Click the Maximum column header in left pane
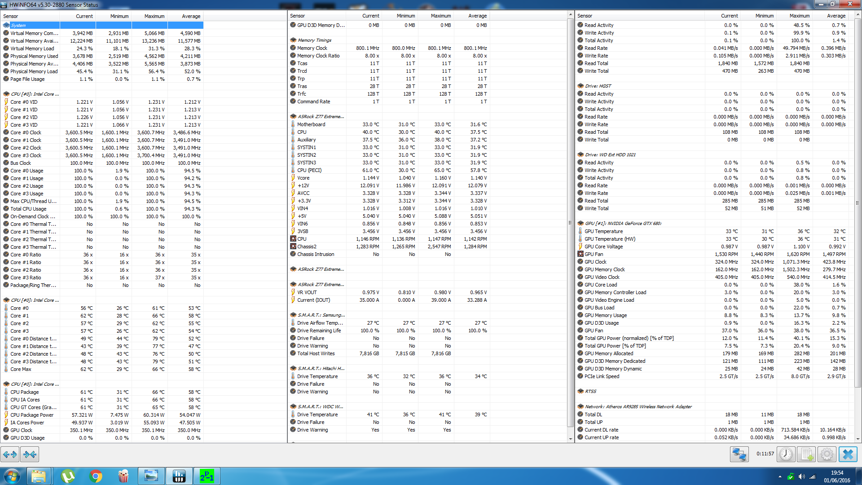Viewport: 862px width, 485px height. (x=154, y=16)
